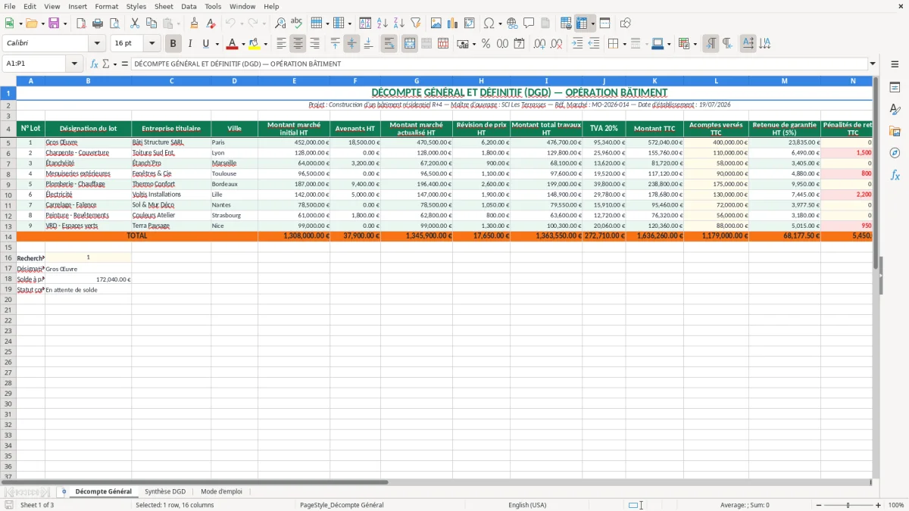Image resolution: width=909 pixels, height=511 pixels.
Task: Toggle Underline formatting
Action: [x=205, y=44]
